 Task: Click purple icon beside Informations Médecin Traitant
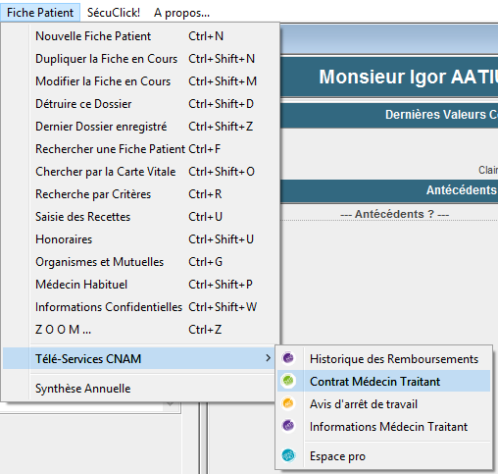(x=288, y=426)
